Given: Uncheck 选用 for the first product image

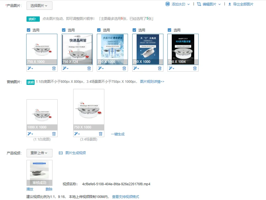Looking at the screenshot, I should tap(29, 30).
